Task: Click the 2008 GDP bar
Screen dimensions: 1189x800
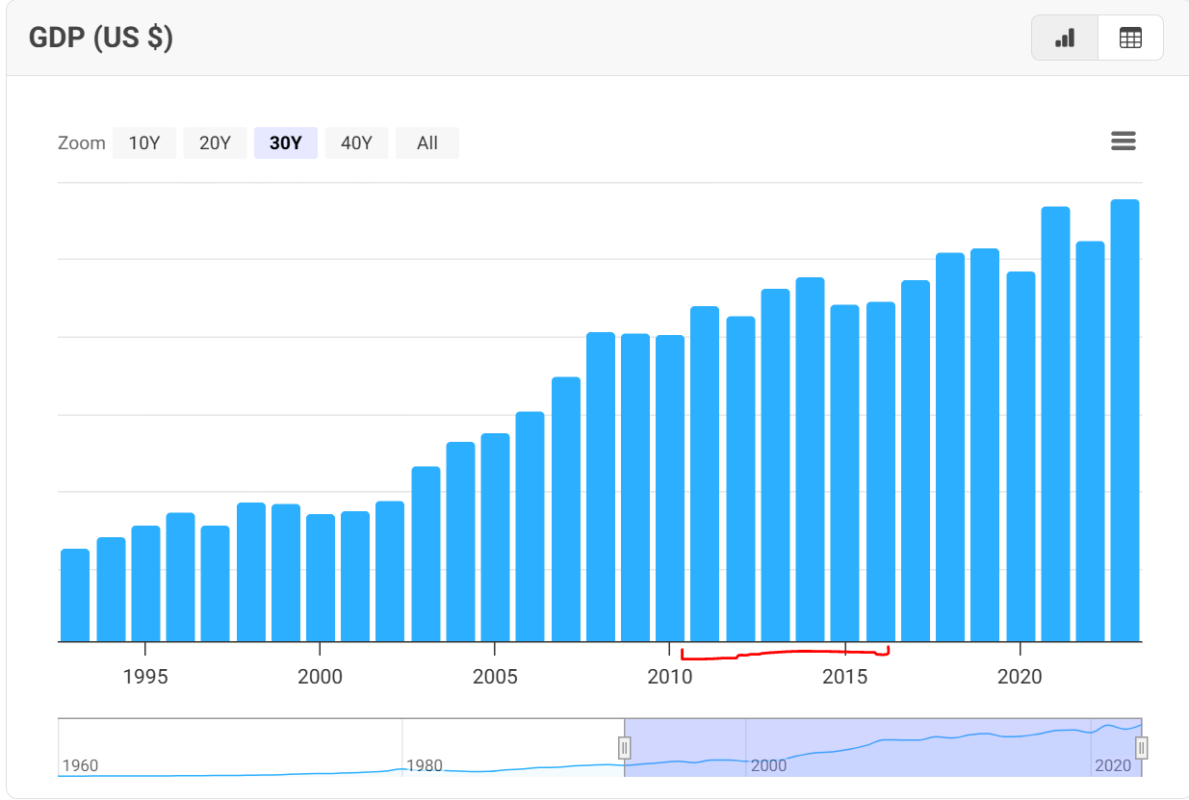Action: [601, 486]
